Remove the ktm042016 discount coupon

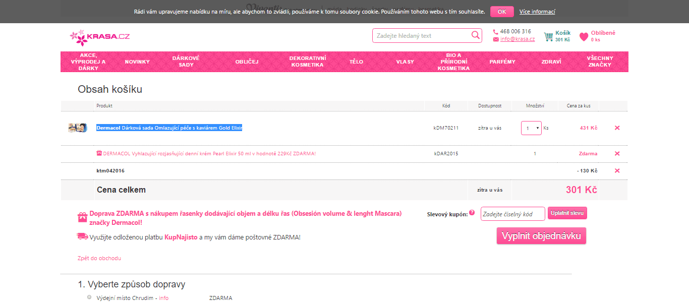(617, 171)
